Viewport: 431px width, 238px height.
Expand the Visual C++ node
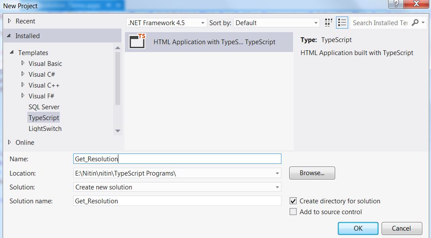[x=23, y=85]
